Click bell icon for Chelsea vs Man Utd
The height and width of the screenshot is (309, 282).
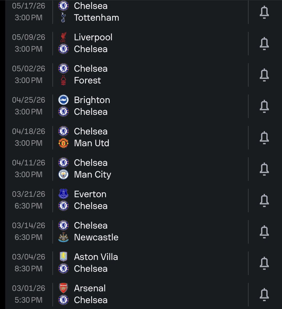point(264,138)
